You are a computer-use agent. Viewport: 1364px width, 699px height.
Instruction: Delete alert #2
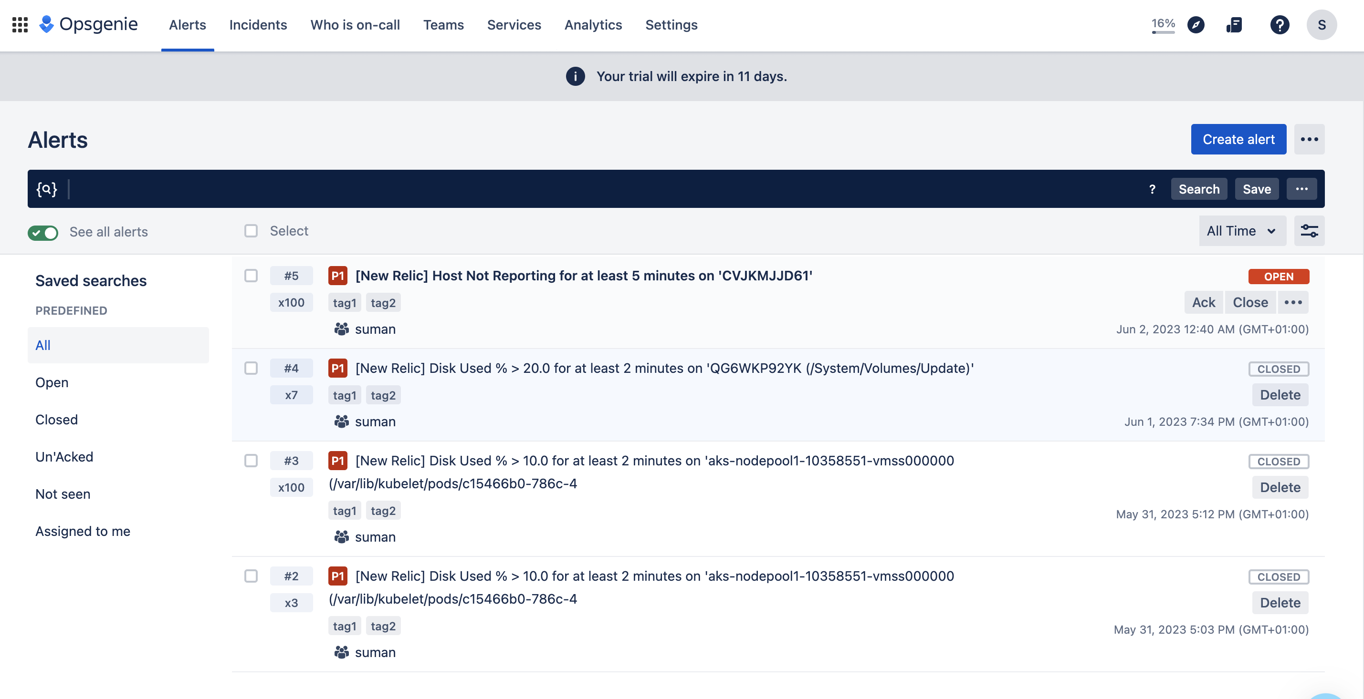click(x=1280, y=603)
